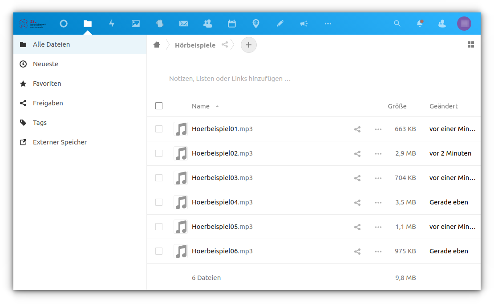The width and height of the screenshot is (494, 304).
Task: Open the new file plus menu
Action: (249, 45)
